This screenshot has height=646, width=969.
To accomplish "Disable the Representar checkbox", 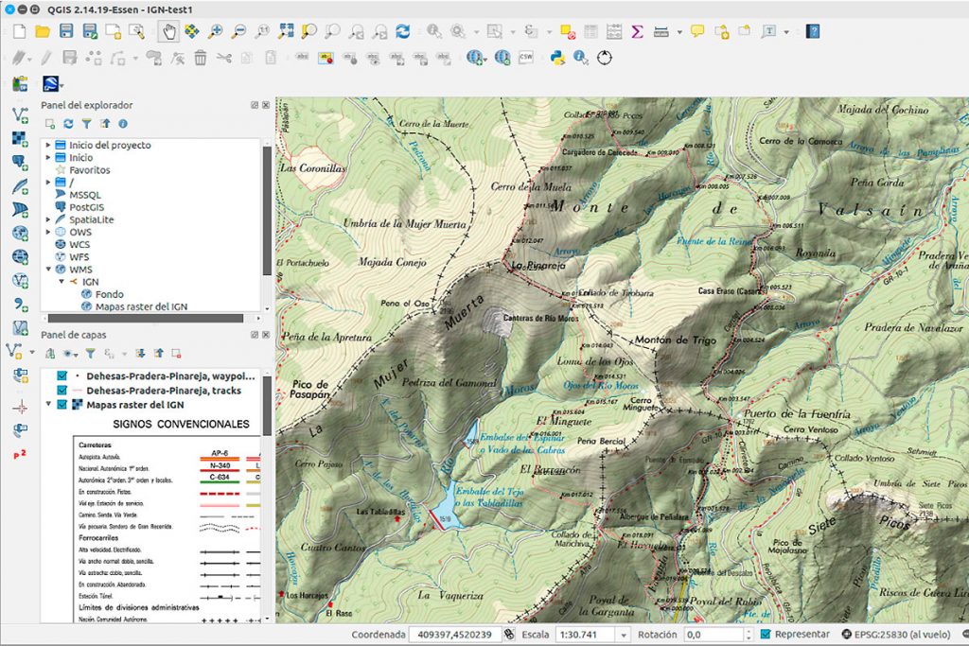I will [765, 635].
